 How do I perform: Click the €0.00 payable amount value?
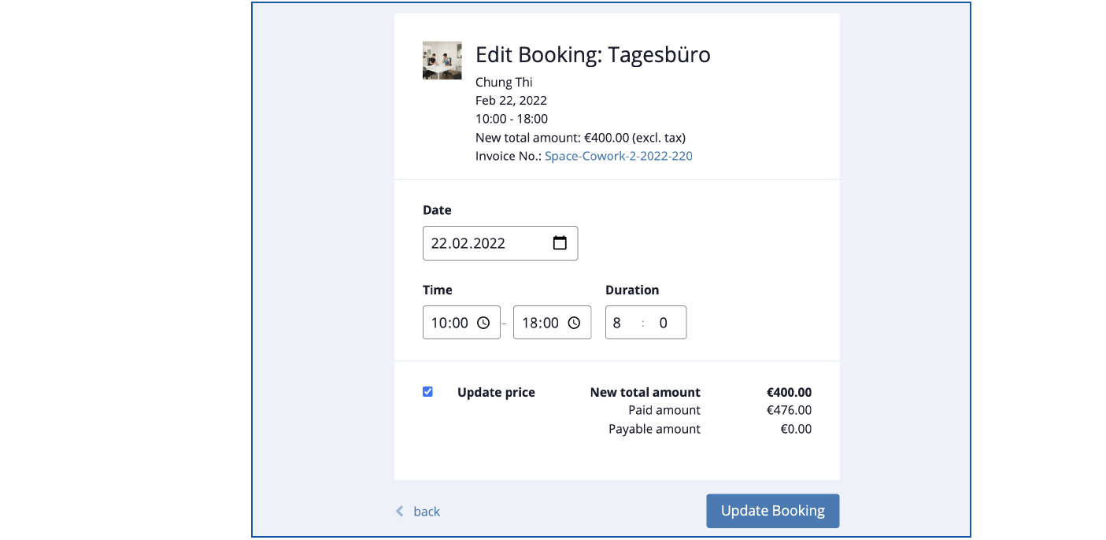click(795, 429)
